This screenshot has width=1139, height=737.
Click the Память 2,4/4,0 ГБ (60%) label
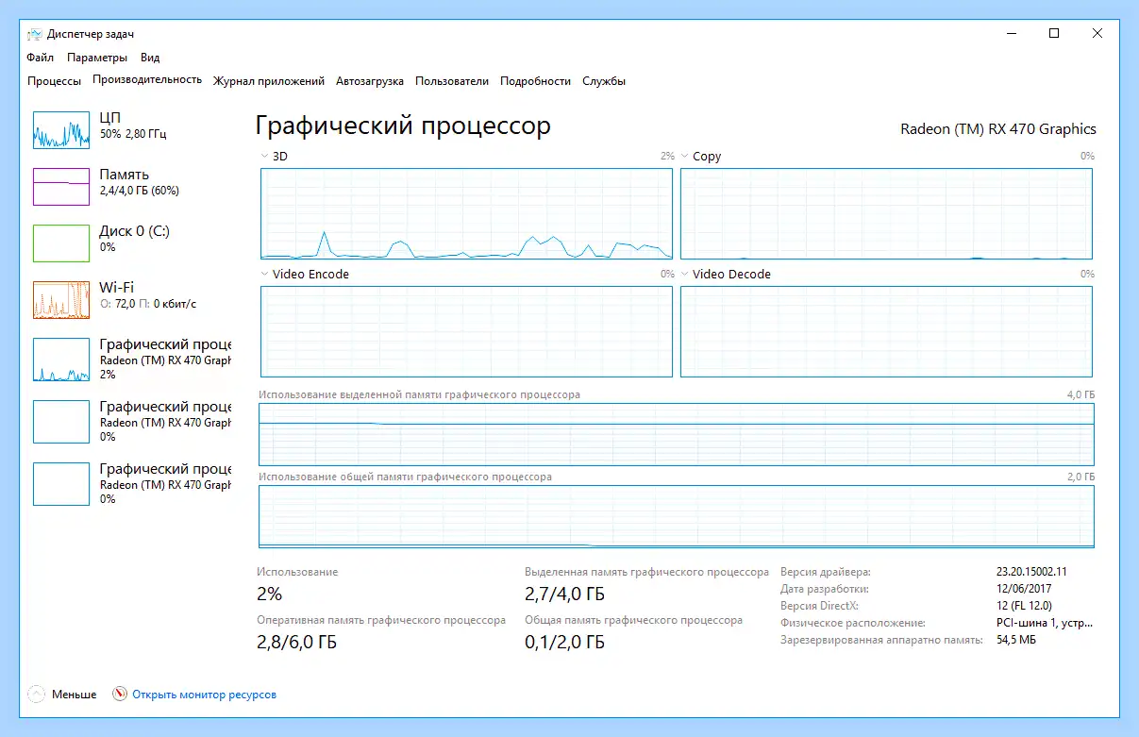(140, 182)
